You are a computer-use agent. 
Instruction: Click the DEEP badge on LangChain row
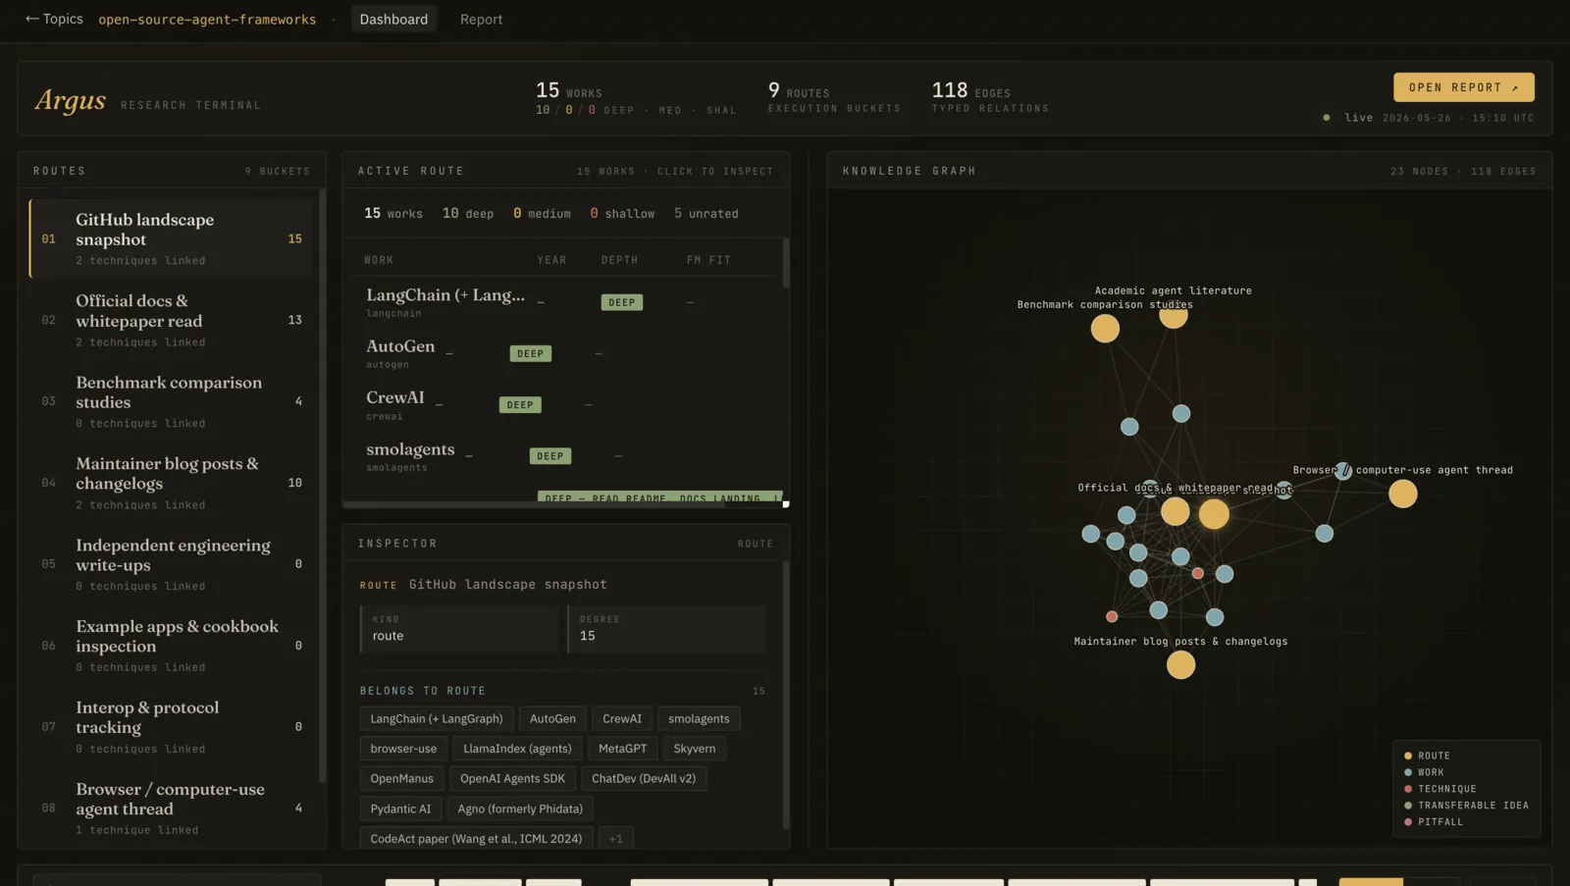pyautogui.click(x=621, y=302)
